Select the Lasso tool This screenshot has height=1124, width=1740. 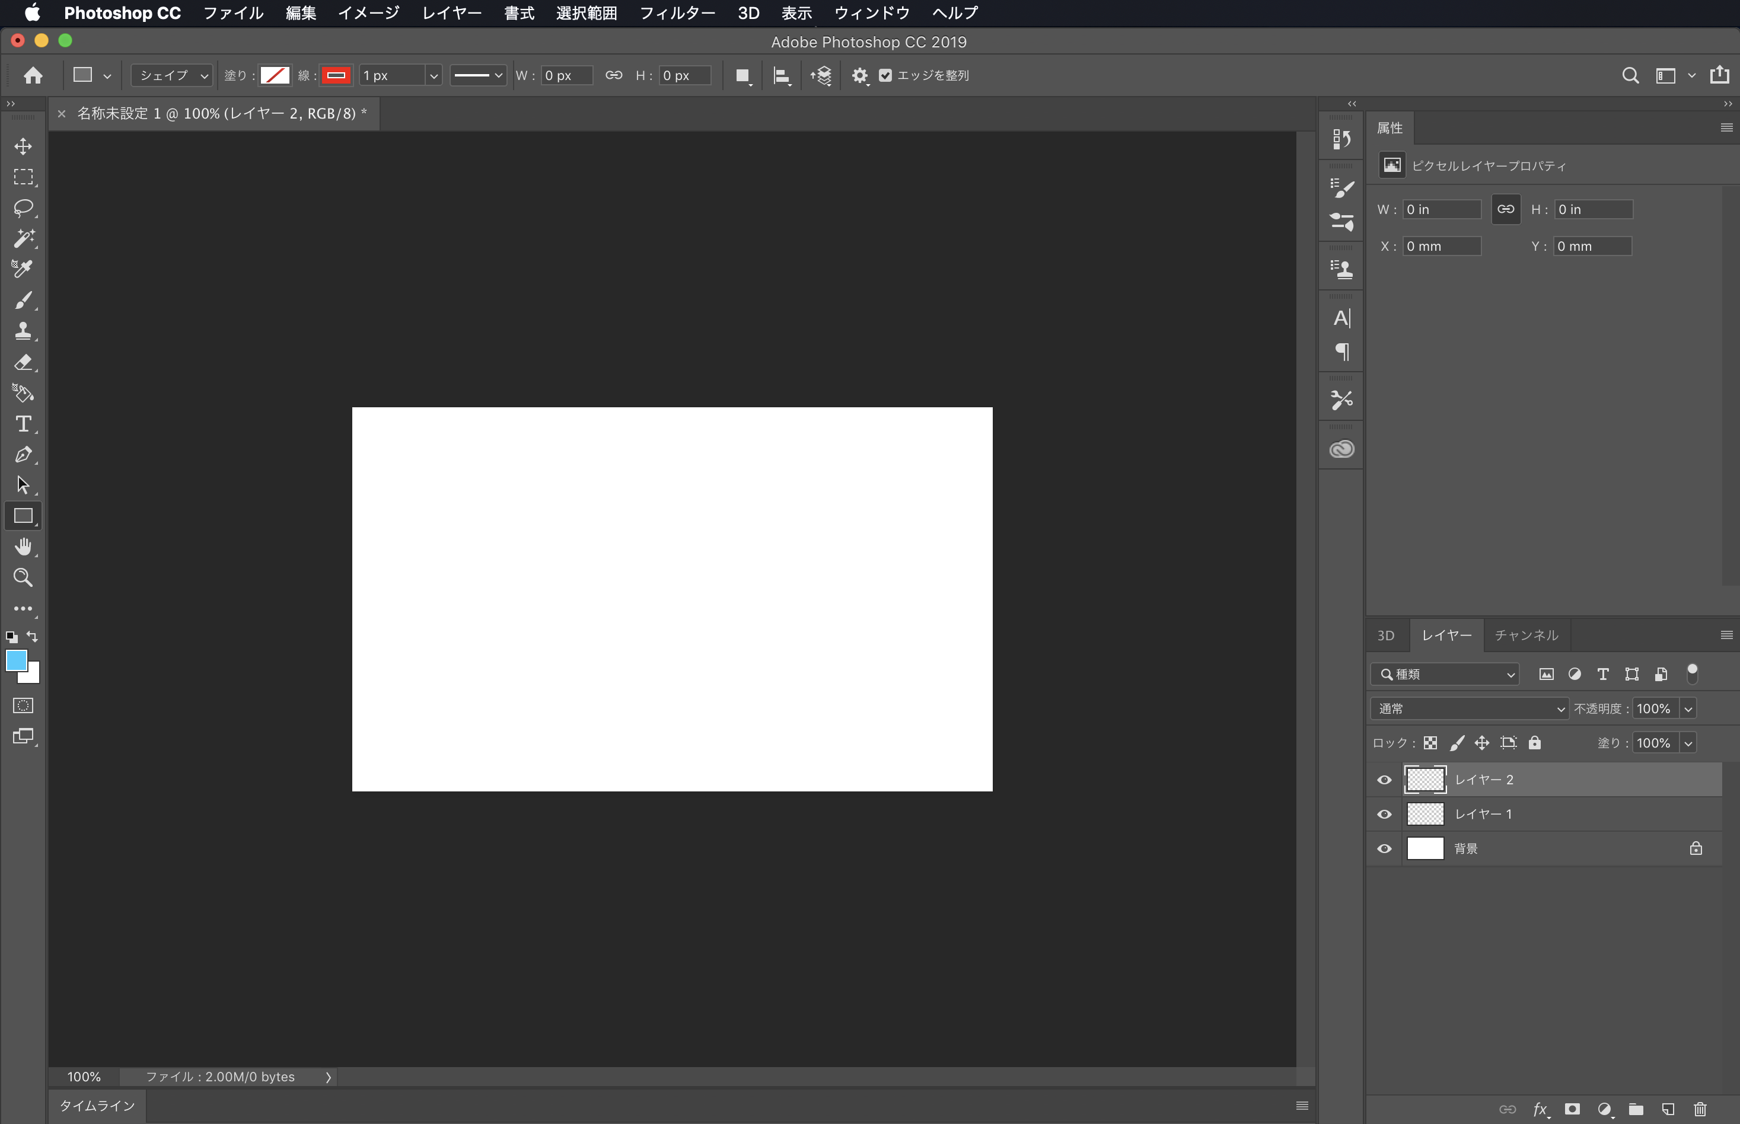click(23, 208)
